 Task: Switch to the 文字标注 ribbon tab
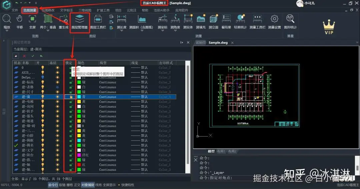click(x=66, y=10)
